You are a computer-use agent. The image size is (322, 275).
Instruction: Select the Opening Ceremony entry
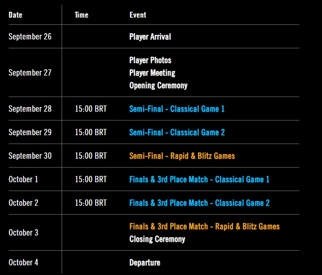click(x=158, y=85)
